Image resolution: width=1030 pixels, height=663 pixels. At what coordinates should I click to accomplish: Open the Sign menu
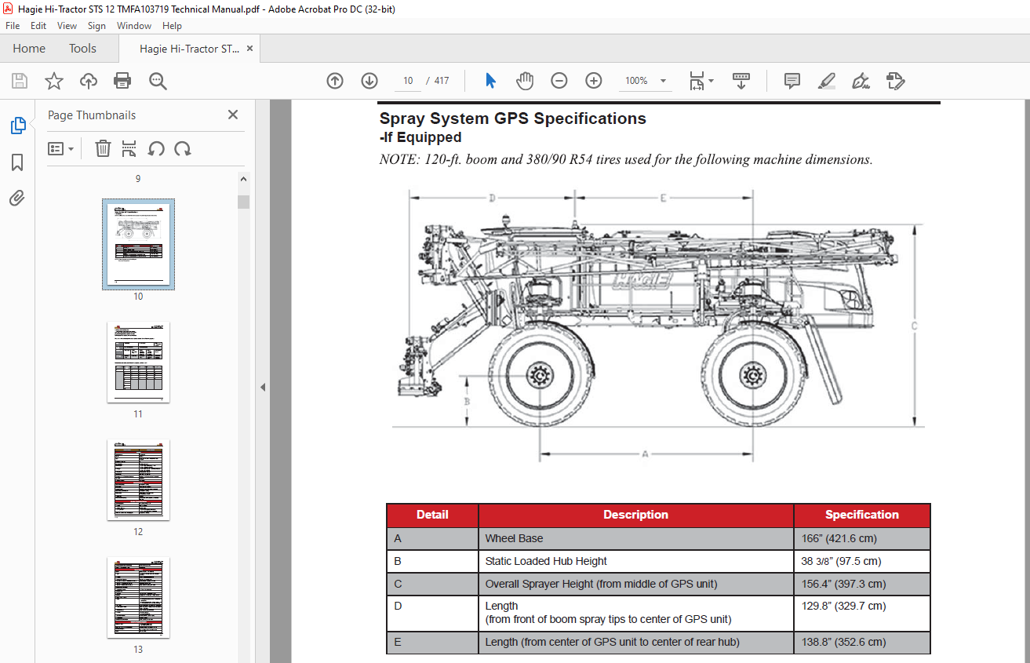click(96, 26)
